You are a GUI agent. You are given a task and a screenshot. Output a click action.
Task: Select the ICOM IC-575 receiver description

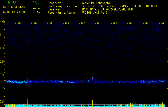[107, 9]
